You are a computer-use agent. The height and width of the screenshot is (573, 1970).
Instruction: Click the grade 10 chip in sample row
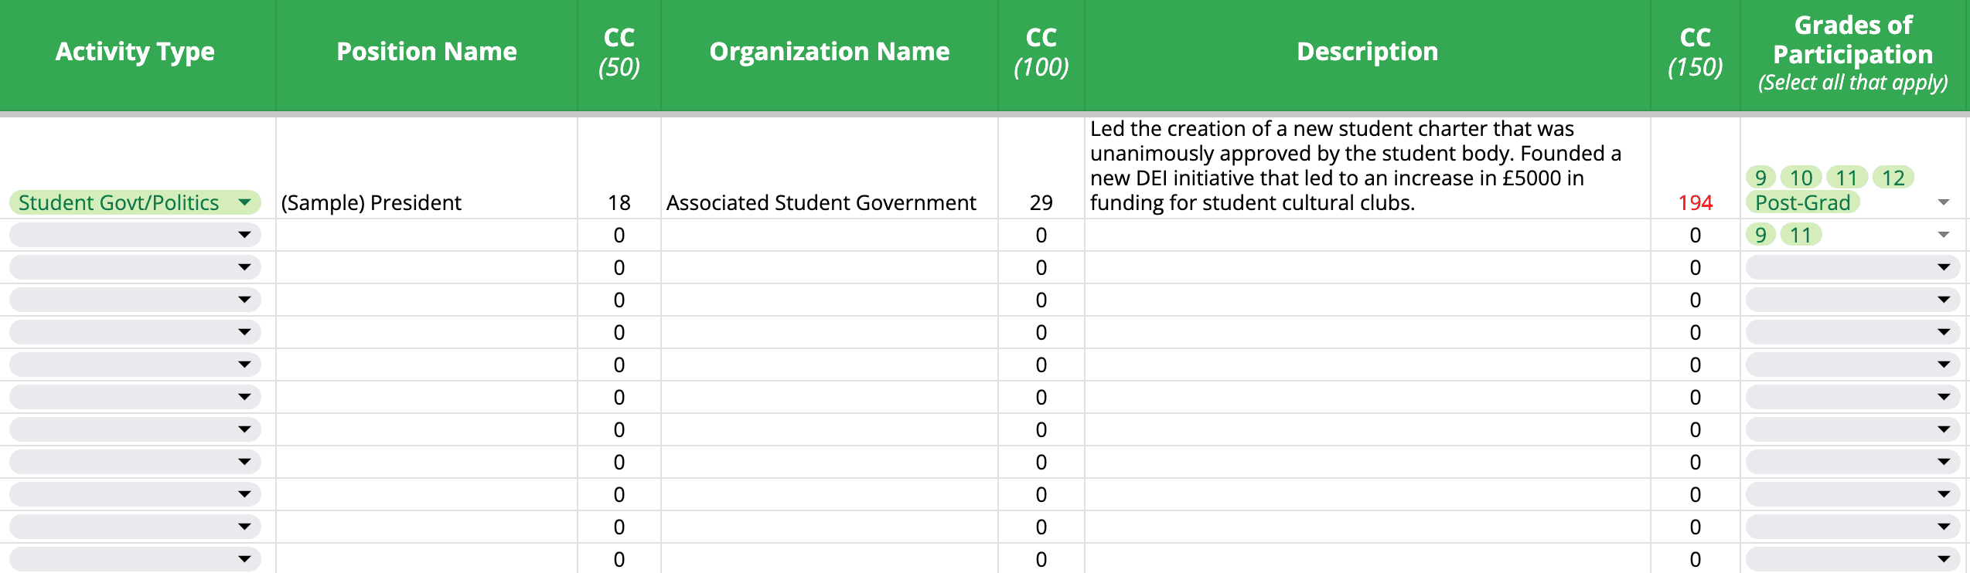pos(1801,178)
